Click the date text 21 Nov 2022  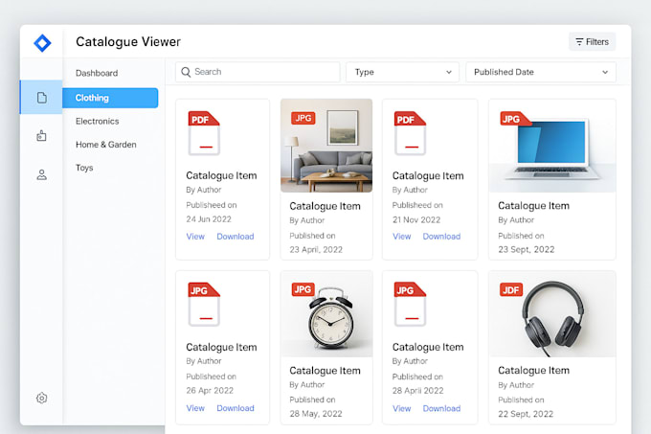click(416, 219)
